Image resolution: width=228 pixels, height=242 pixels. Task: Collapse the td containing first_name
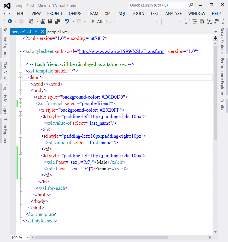tap(20, 136)
